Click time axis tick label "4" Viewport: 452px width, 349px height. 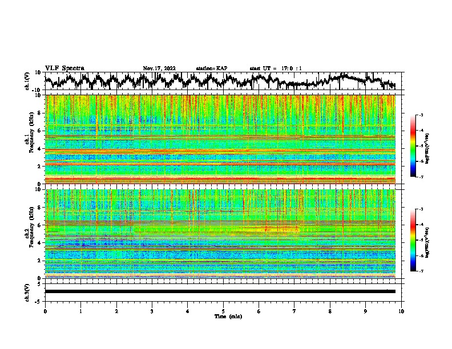tap(188, 311)
